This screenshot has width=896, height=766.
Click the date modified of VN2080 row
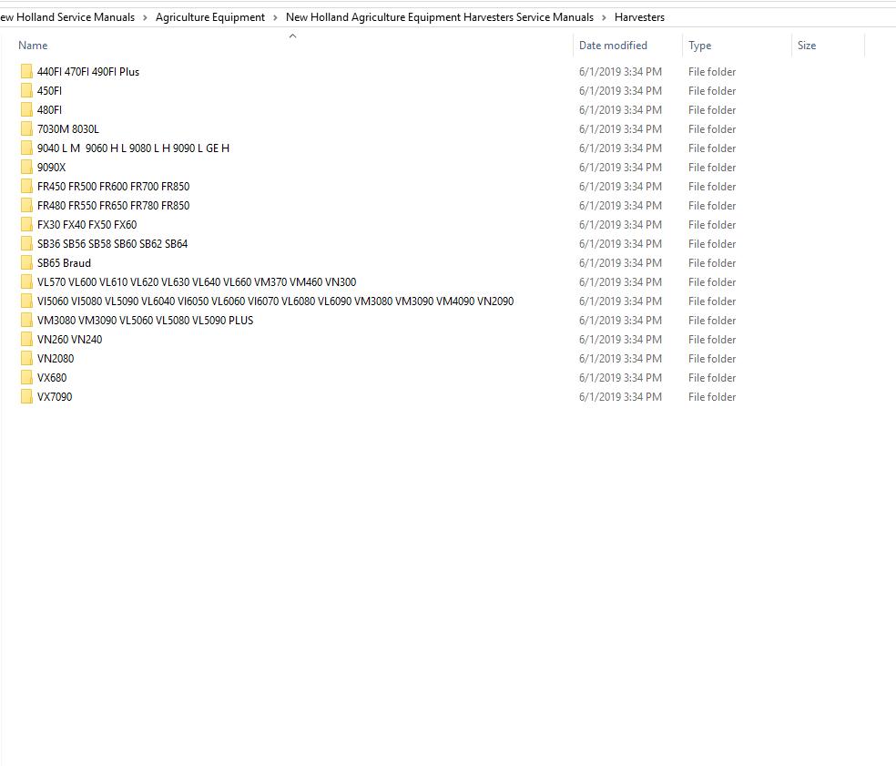[621, 359]
